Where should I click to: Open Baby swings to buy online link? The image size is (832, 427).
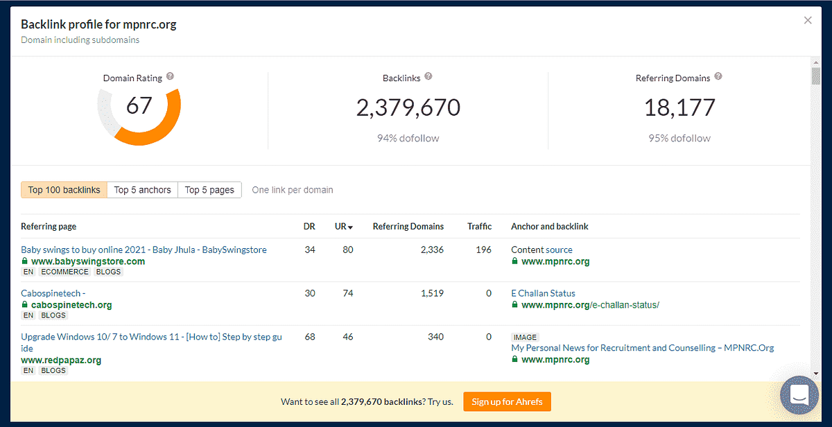[x=144, y=250]
